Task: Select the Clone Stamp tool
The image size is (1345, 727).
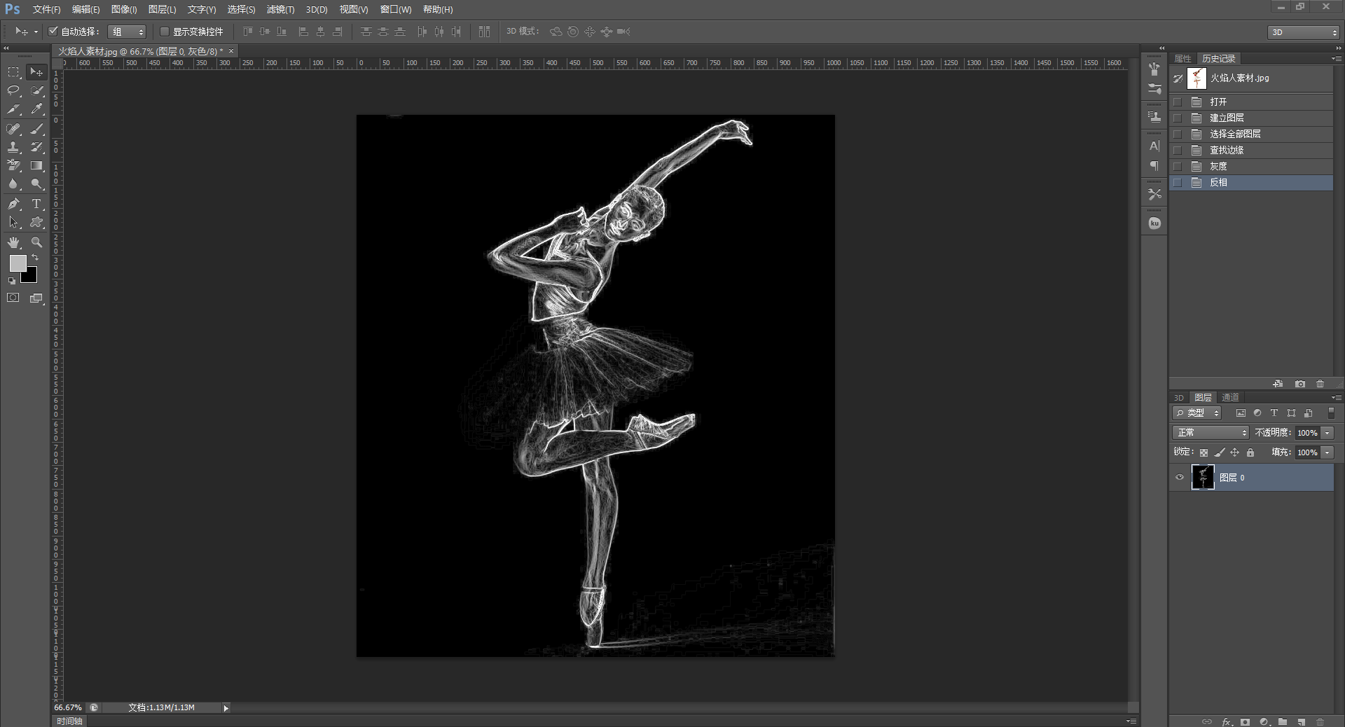Action: point(13,147)
